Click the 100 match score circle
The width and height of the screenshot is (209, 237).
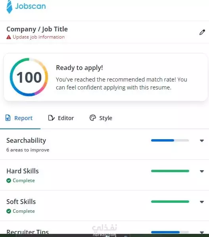29,77
